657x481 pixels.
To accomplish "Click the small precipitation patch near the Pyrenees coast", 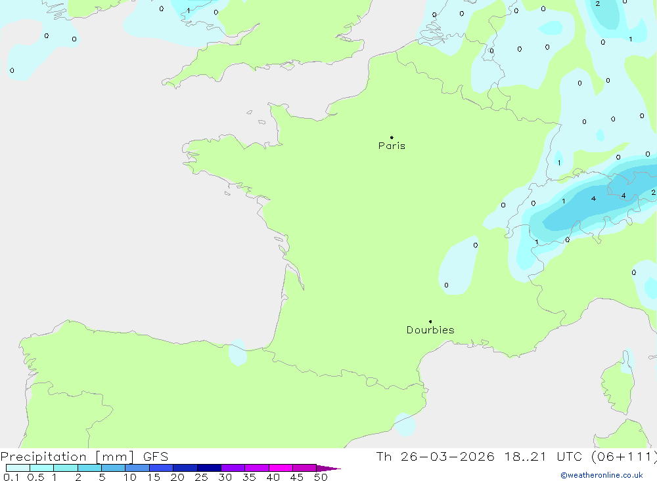I will (x=237, y=352).
